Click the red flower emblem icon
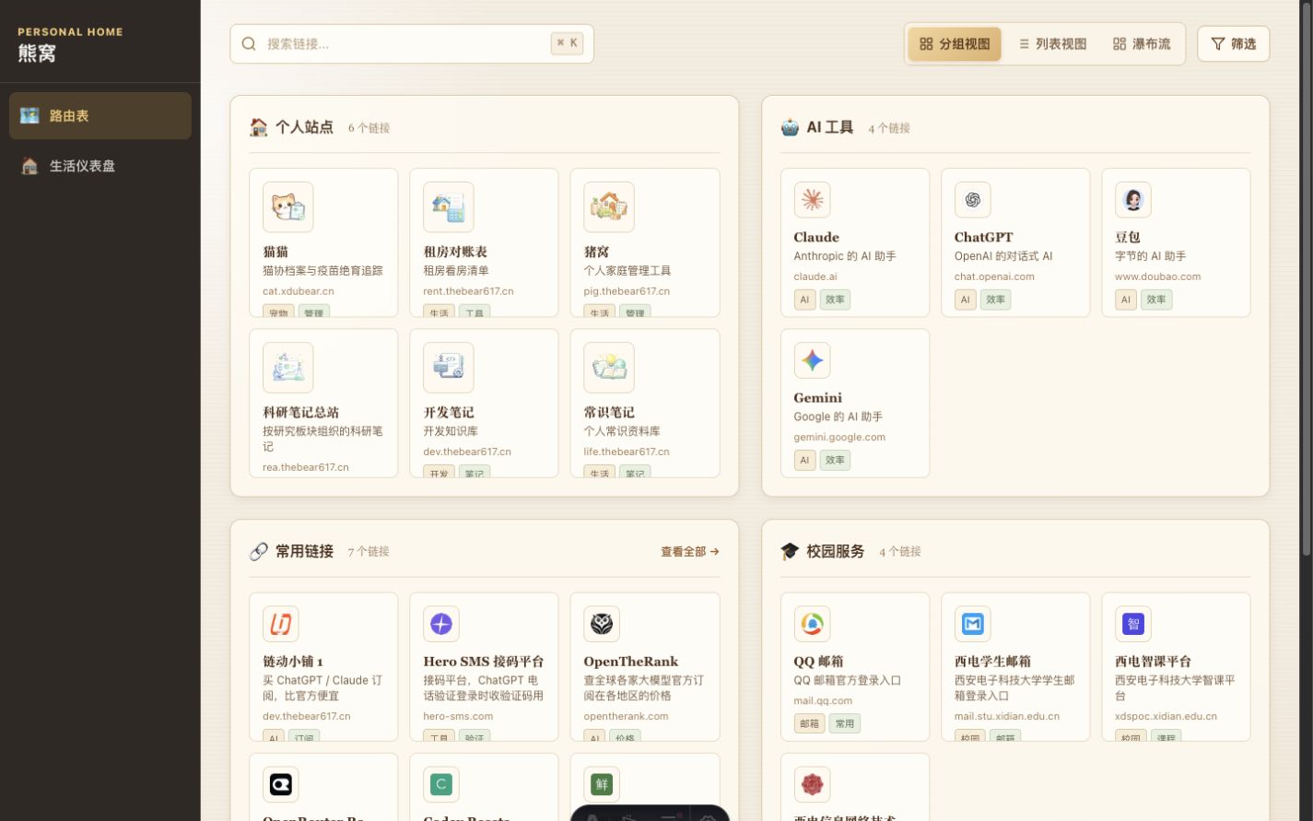Image resolution: width=1313 pixels, height=821 pixels. (x=812, y=784)
